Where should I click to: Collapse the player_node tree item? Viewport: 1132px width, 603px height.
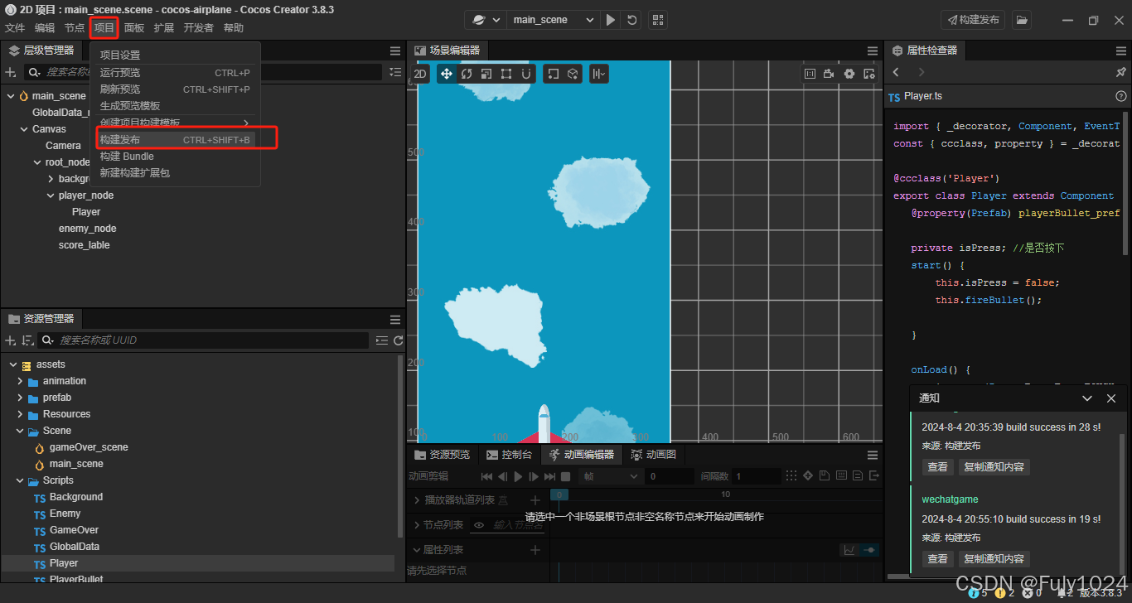point(51,195)
